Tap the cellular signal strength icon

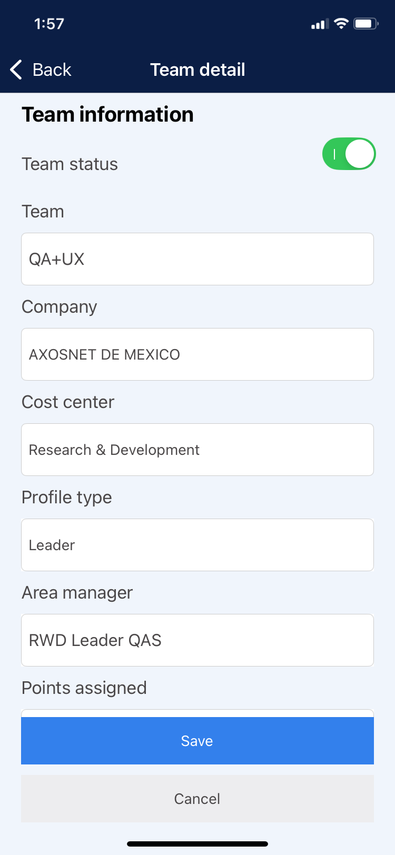[x=320, y=24]
